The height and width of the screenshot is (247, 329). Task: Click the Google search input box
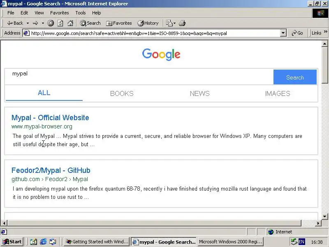tap(139, 77)
